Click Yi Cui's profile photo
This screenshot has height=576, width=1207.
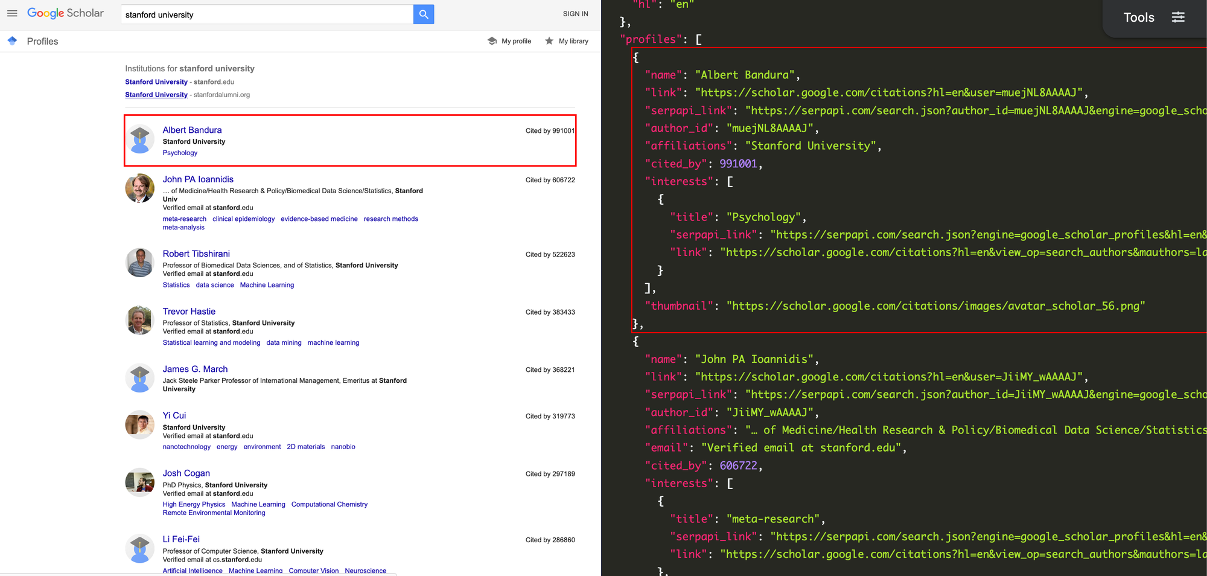click(140, 425)
